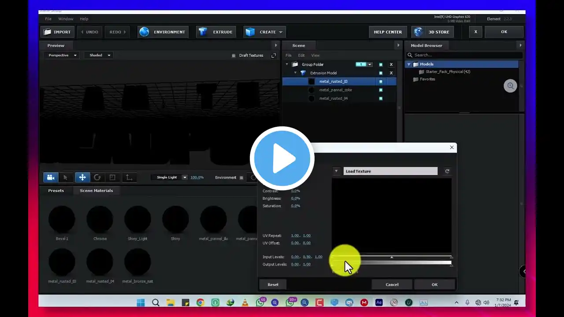Image resolution: width=564 pixels, height=317 pixels.
Task: Click Reset in the texture dialog
Action: [273, 284]
